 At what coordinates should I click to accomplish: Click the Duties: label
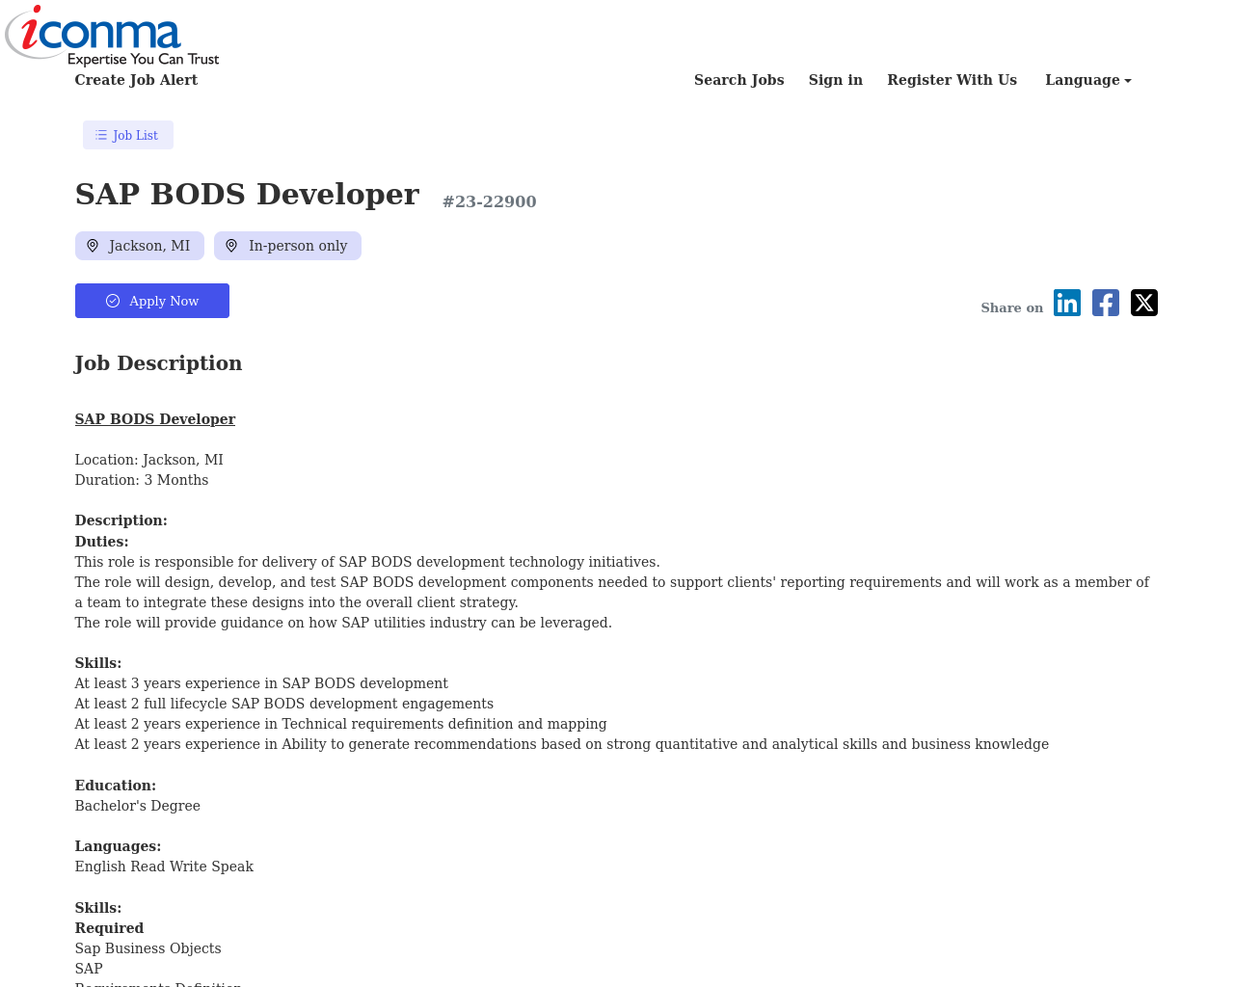tap(102, 542)
